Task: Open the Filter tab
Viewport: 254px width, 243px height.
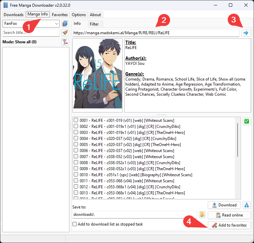Action: pyautogui.click(x=94, y=24)
